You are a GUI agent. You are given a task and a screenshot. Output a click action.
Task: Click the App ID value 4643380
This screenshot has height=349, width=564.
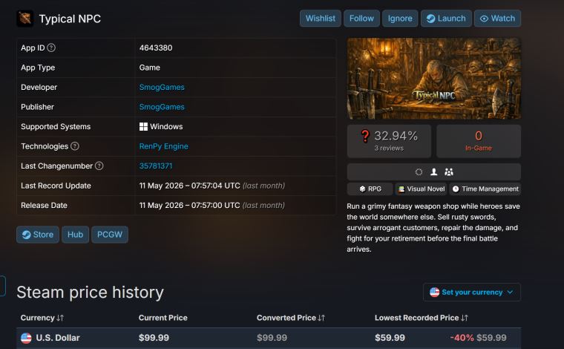pos(156,48)
